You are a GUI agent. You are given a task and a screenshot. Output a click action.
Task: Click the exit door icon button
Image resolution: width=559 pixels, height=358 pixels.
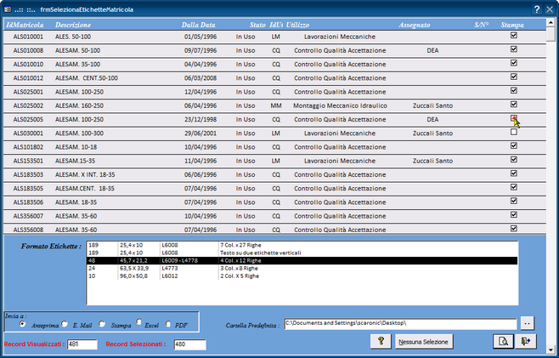(526, 342)
